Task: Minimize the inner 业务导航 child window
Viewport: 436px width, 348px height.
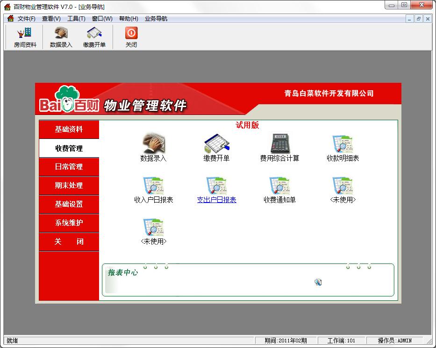Action: click(409, 19)
